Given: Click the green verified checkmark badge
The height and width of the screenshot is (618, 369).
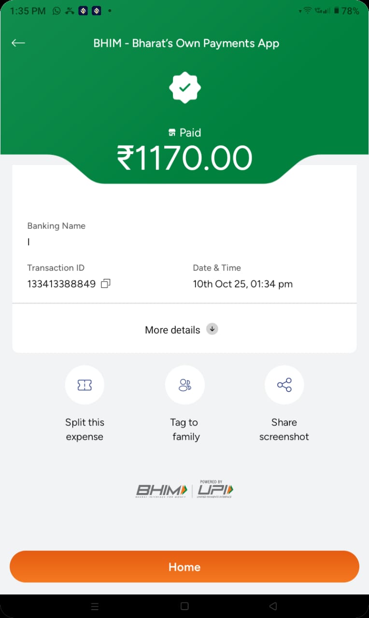Looking at the screenshot, I should [x=184, y=87].
